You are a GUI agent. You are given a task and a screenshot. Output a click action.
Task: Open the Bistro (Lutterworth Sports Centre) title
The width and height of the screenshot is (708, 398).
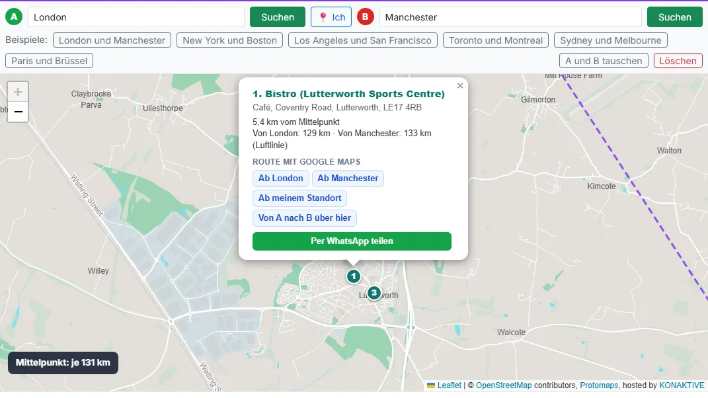348,94
